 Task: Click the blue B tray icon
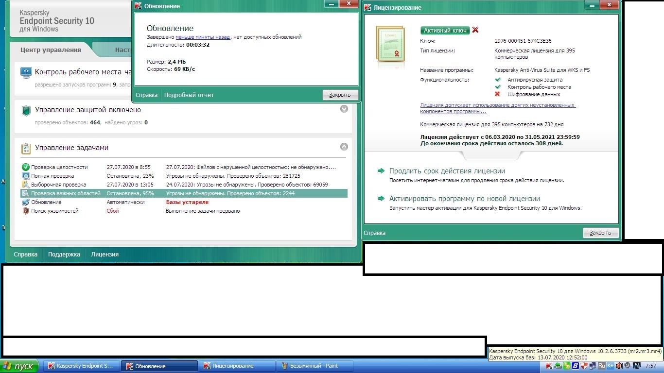pyautogui.click(x=575, y=366)
